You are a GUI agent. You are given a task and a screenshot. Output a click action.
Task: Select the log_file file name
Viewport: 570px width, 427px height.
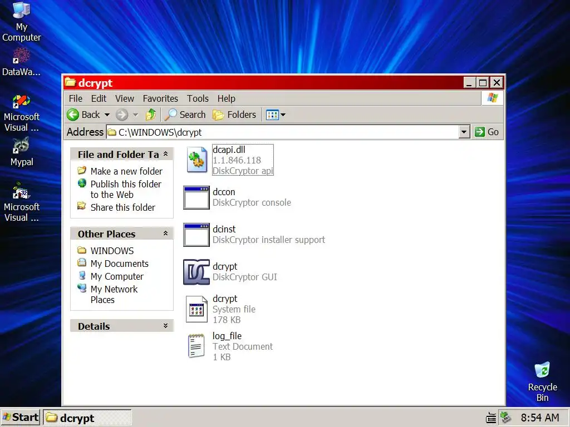click(x=227, y=336)
